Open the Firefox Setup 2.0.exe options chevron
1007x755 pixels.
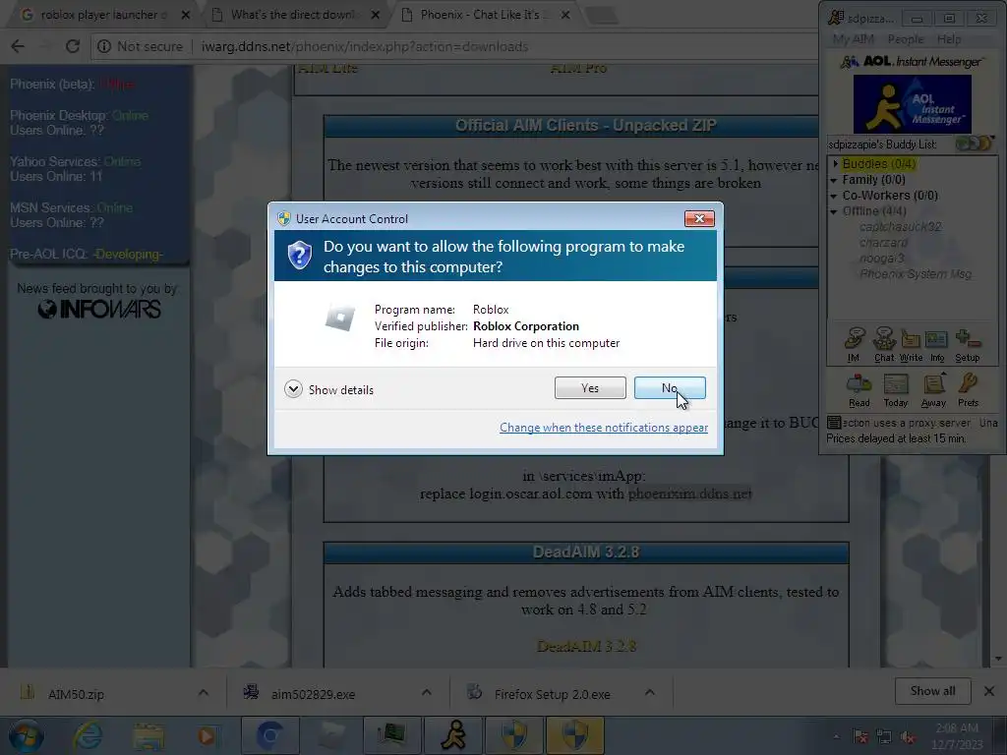pos(649,692)
